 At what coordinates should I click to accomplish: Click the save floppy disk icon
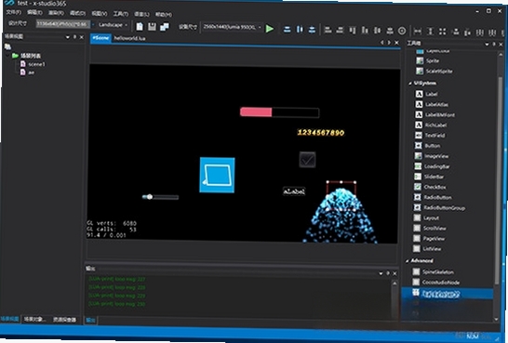point(152,27)
